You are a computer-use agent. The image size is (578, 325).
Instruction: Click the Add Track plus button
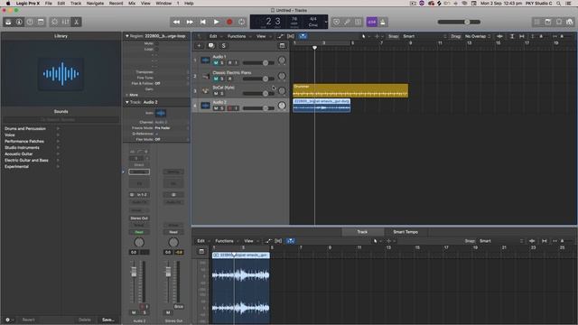click(199, 46)
